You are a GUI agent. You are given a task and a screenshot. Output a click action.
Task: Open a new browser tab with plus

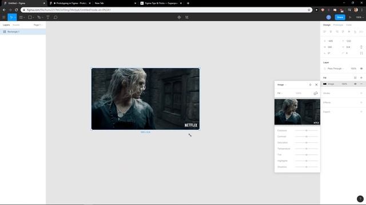188,3
